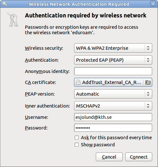Screen dimensions: 158x167
Task: Tick the Show password checkbox
Action: [x=77, y=145]
